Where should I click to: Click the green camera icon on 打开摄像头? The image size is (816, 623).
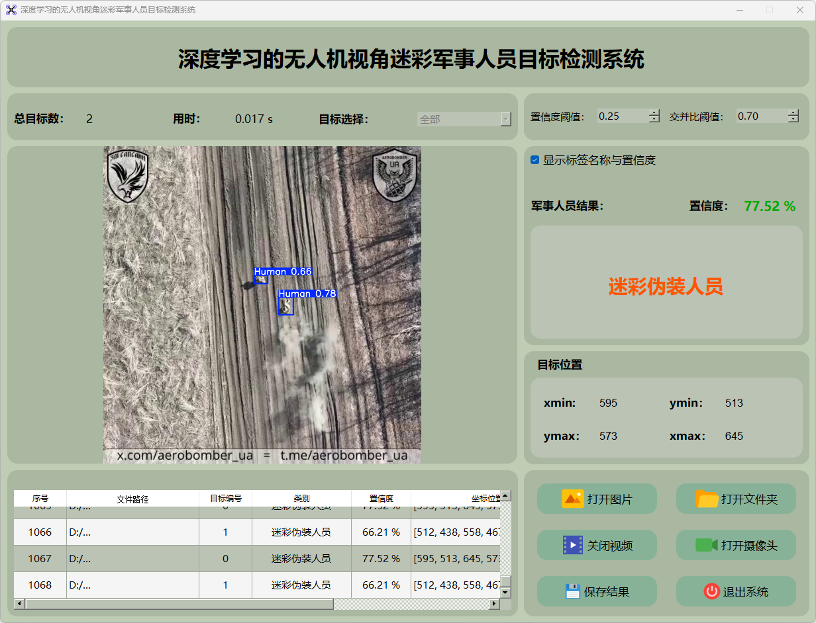pos(706,545)
